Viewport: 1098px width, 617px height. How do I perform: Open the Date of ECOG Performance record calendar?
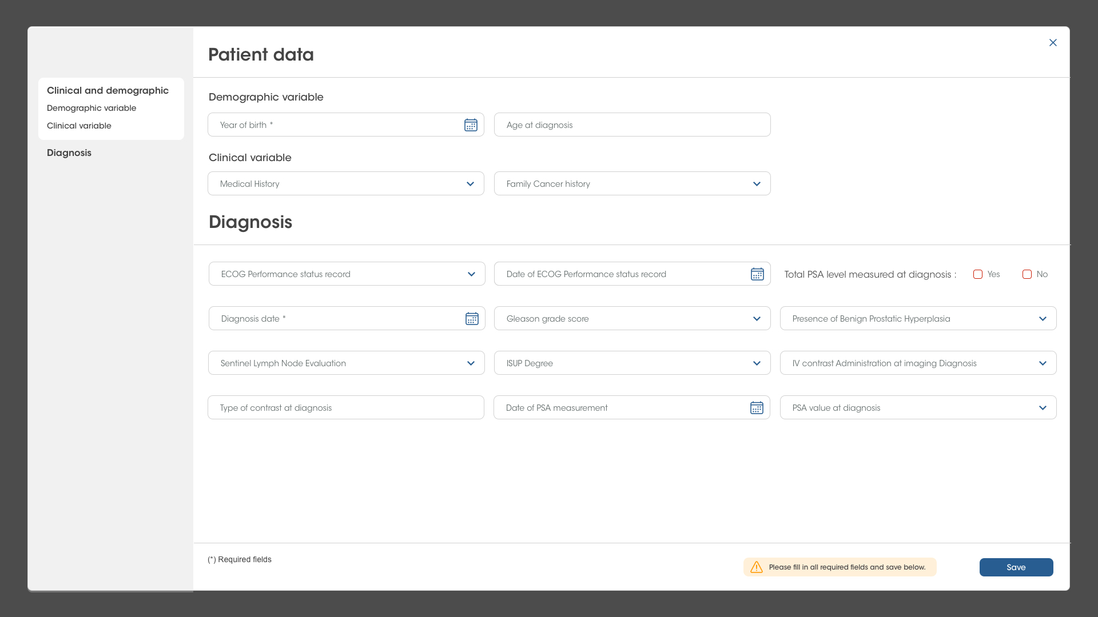[757, 274]
